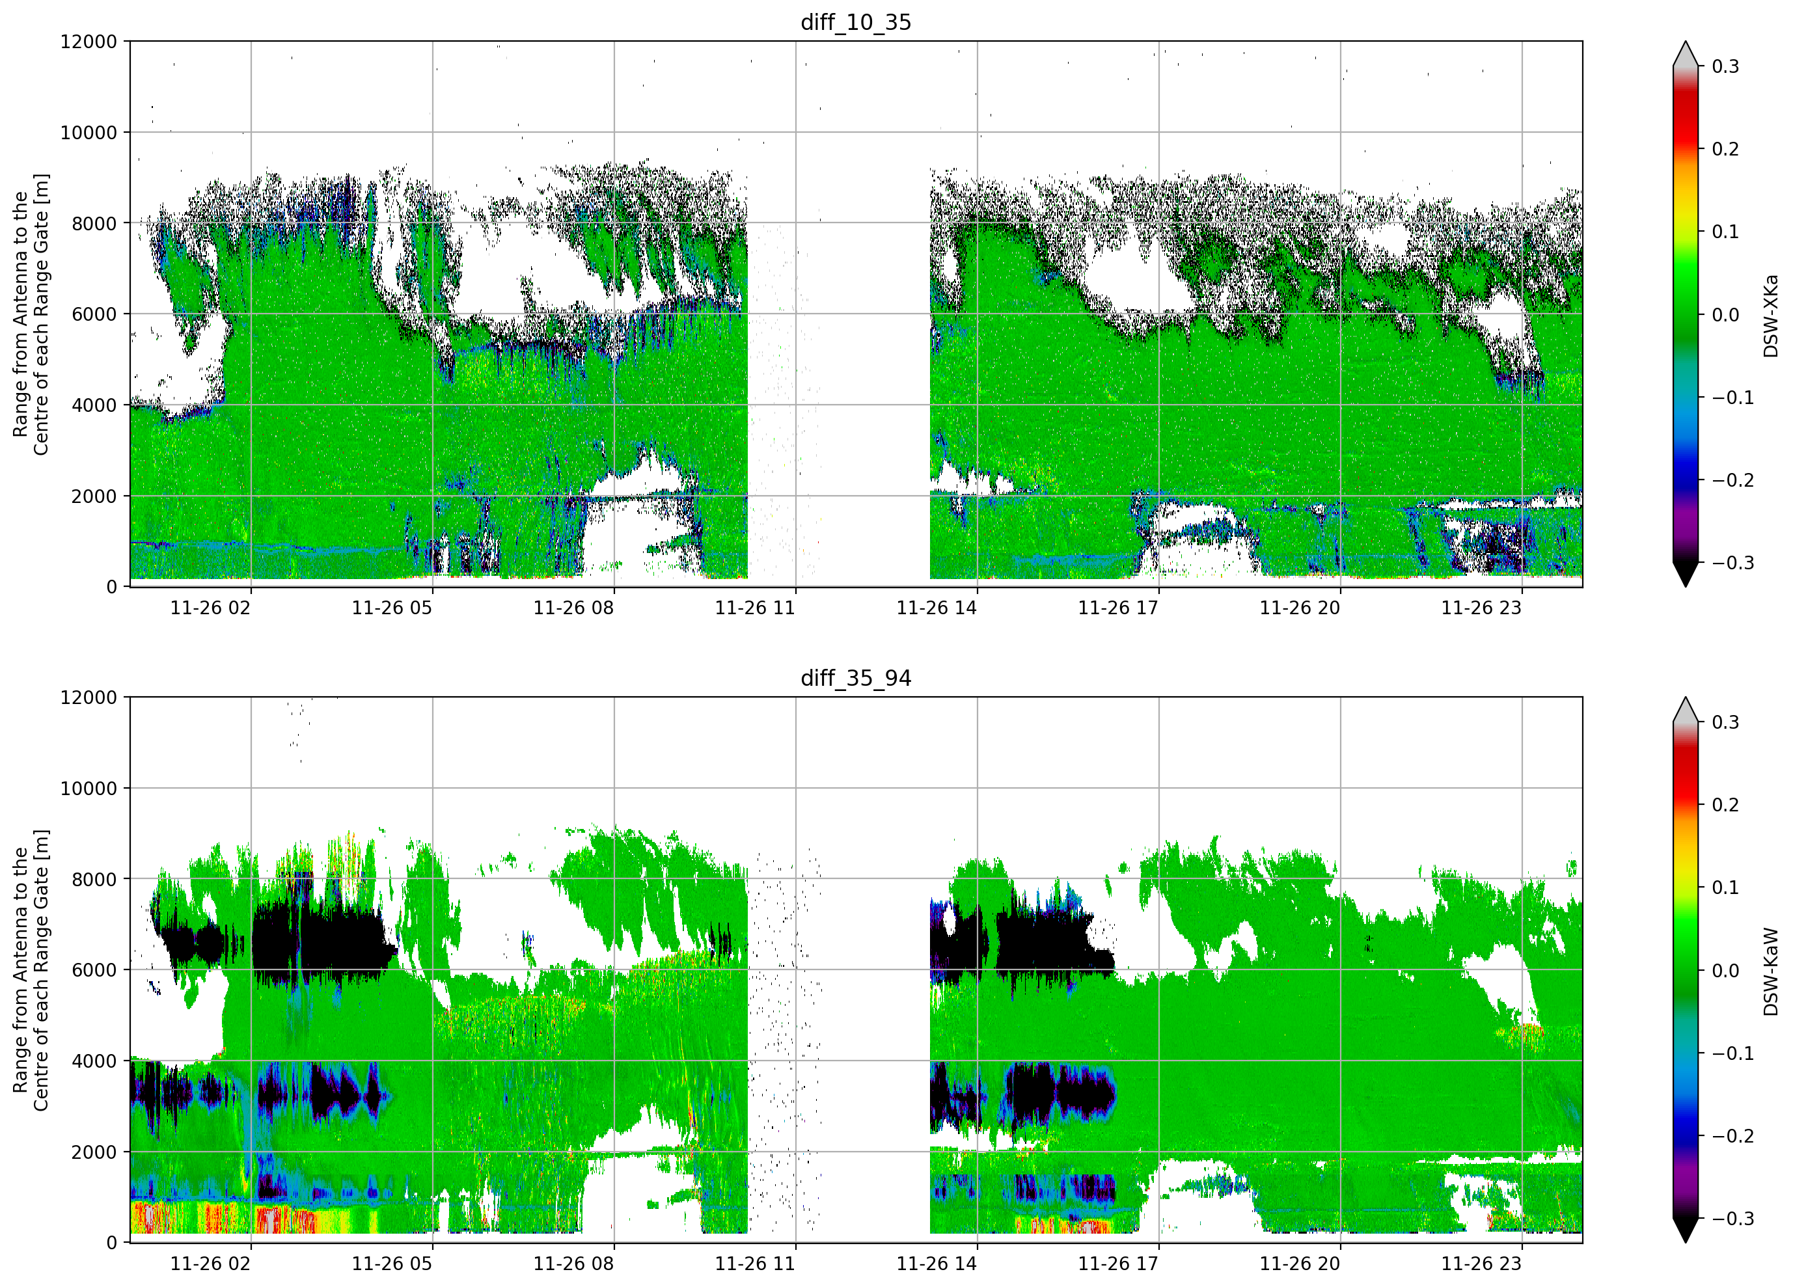This screenshot has height=1287, width=1793.
Task: Select the DSW-XKa colorbar label
Action: click(x=1770, y=315)
